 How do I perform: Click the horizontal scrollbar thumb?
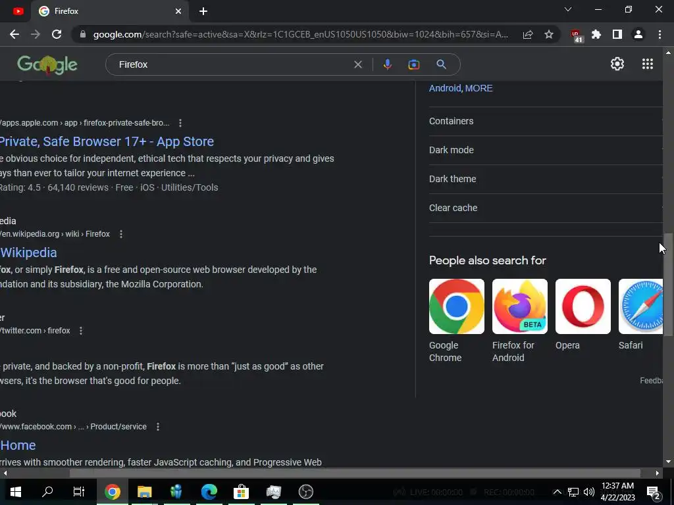(x=355, y=473)
